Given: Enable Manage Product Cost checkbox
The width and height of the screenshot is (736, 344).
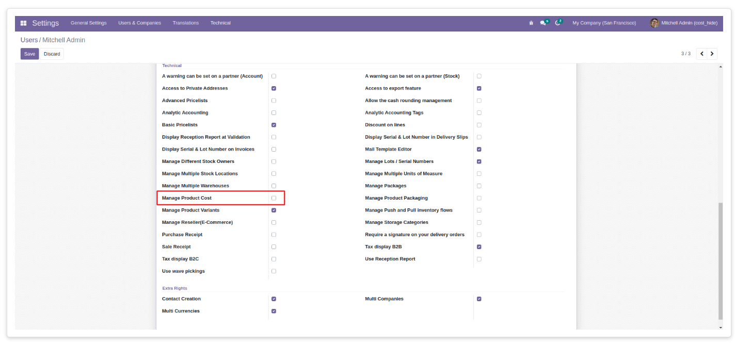Looking at the screenshot, I should 274,198.
